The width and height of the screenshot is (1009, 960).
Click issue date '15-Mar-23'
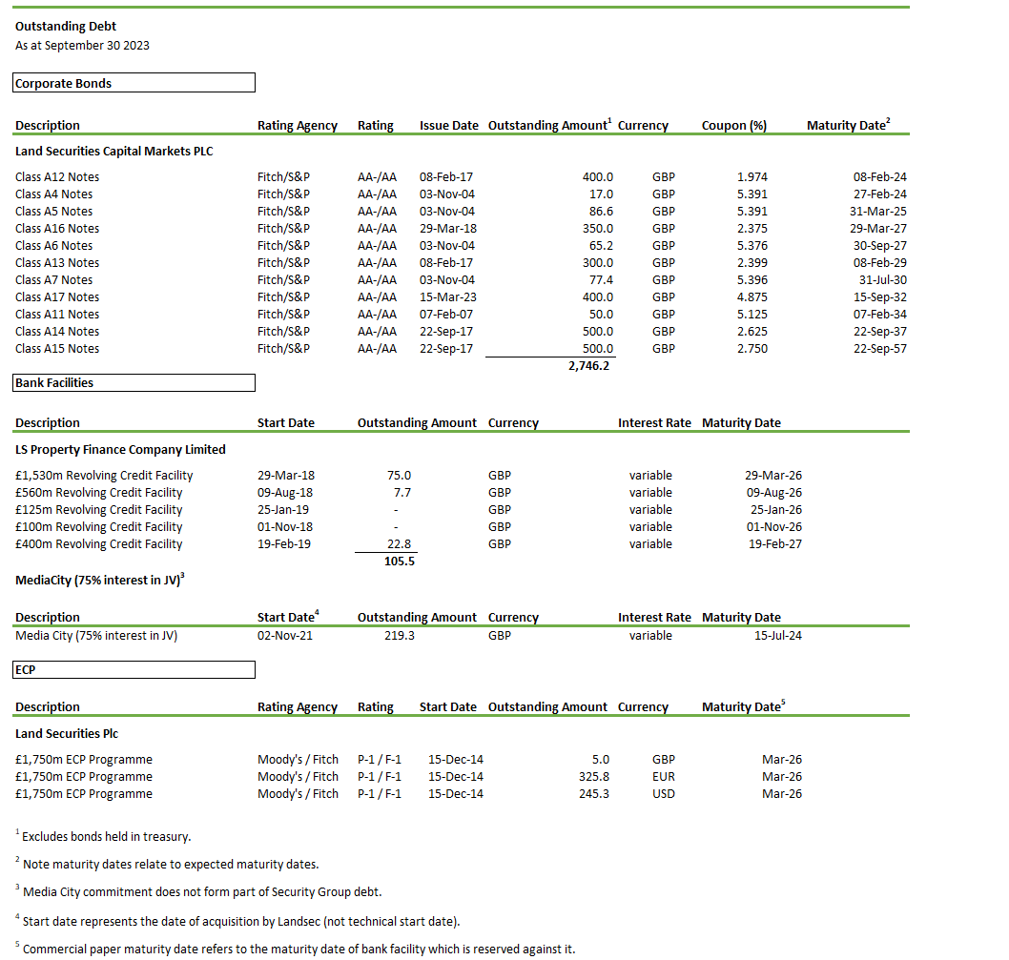click(x=448, y=297)
